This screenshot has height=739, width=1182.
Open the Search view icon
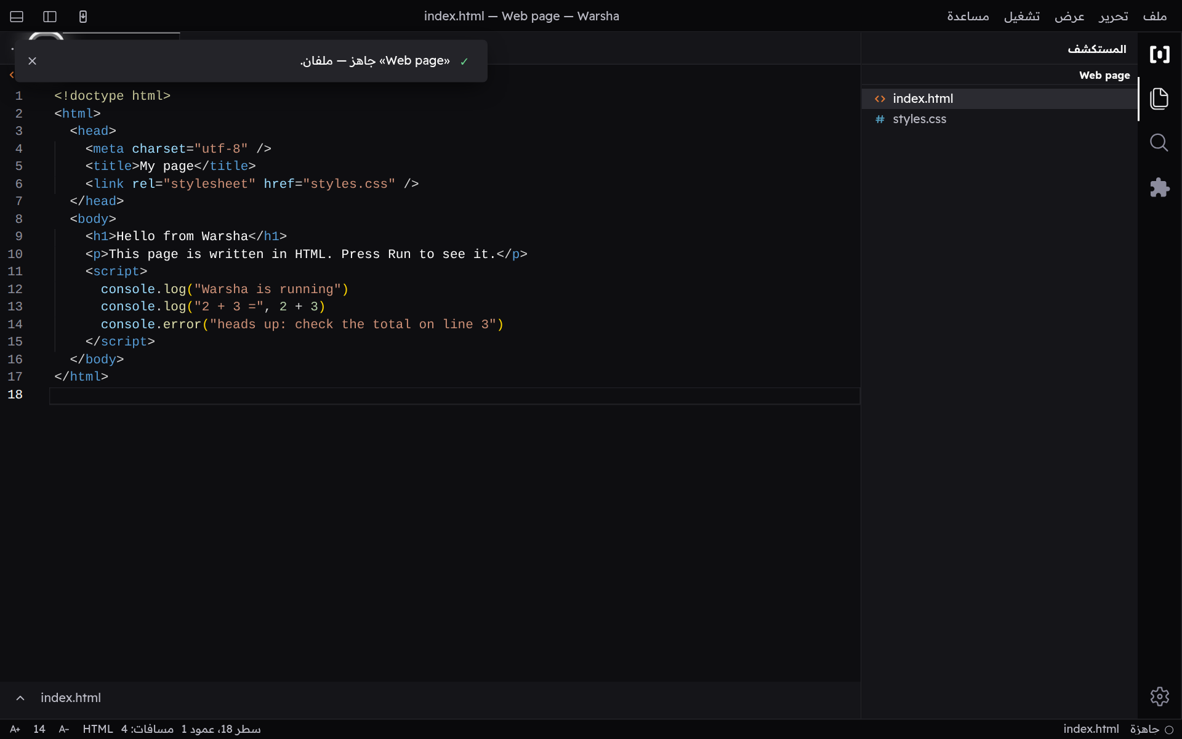(1159, 143)
